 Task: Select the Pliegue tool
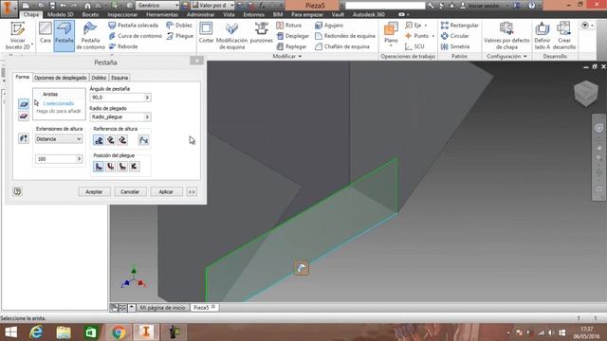pyautogui.click(x=179, y=36)
